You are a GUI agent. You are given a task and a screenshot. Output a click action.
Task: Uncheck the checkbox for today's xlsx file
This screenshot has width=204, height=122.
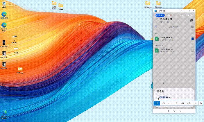tap(193, 39)
